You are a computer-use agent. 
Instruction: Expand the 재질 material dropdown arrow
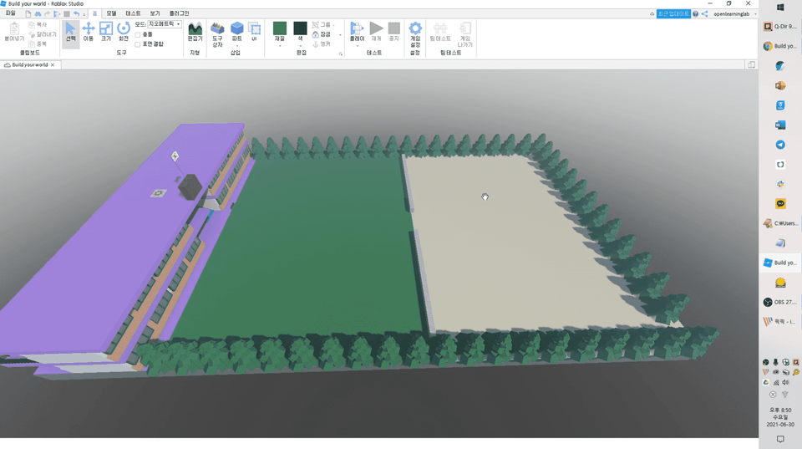click(x=280, y=46)
